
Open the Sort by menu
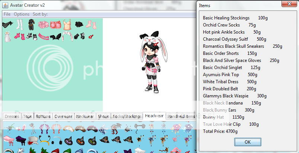pyautogui.click(x=40, y=14)
